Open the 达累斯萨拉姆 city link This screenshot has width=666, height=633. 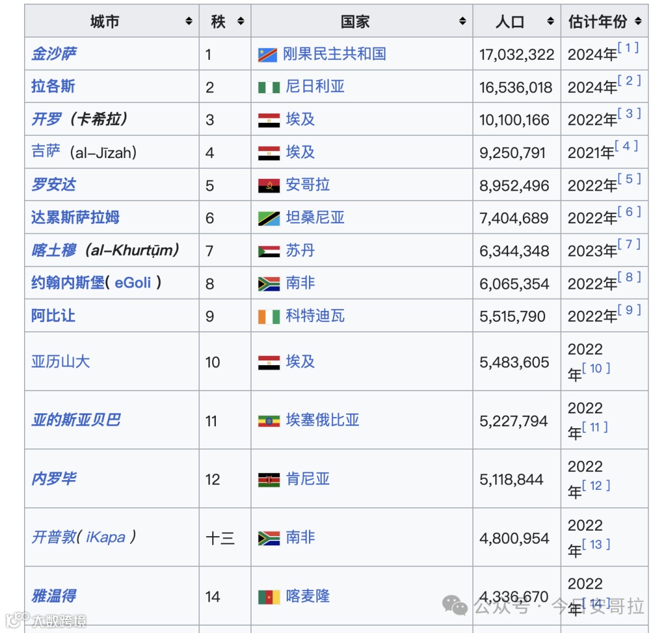coord(75,217)
